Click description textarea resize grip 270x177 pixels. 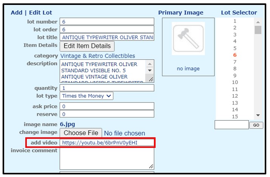[151, 79]
